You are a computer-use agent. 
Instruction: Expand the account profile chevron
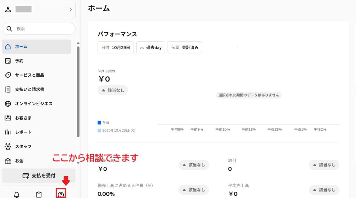(71, 9)
